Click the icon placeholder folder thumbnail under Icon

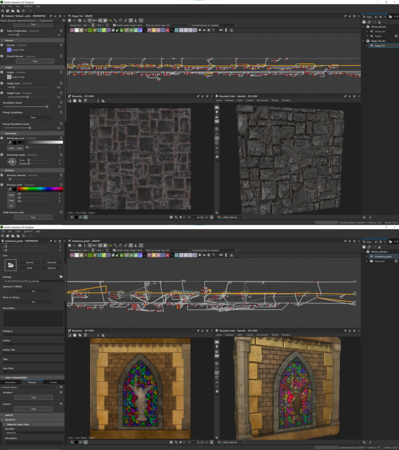[11, 265]
